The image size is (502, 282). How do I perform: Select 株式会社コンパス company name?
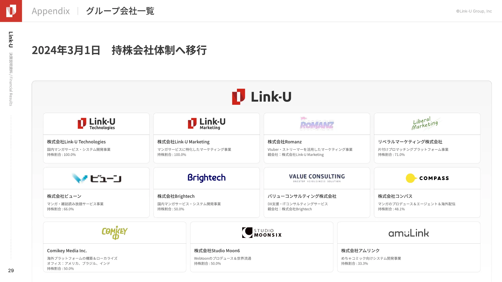click(395, 196)
